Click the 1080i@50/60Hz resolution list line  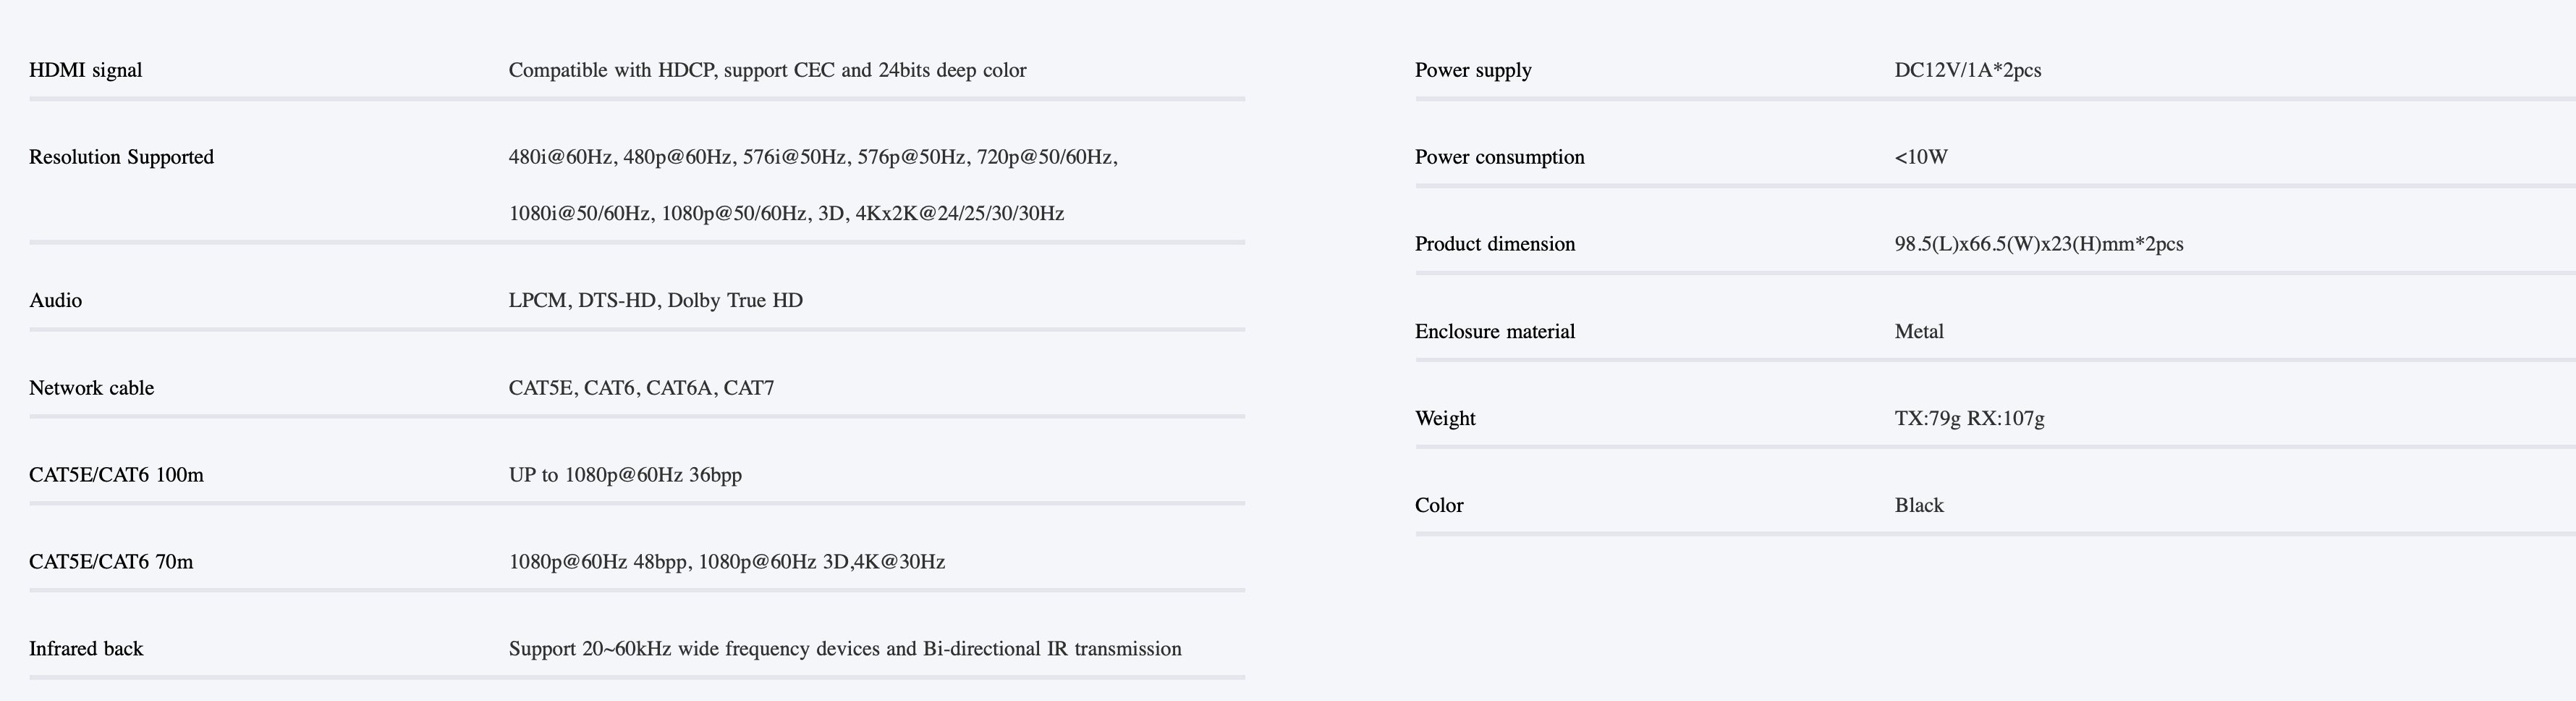click(786, 214)
